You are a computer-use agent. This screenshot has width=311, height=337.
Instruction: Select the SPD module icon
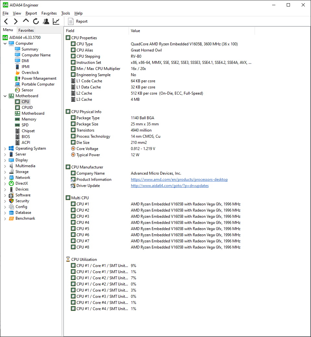pos(17,125)
